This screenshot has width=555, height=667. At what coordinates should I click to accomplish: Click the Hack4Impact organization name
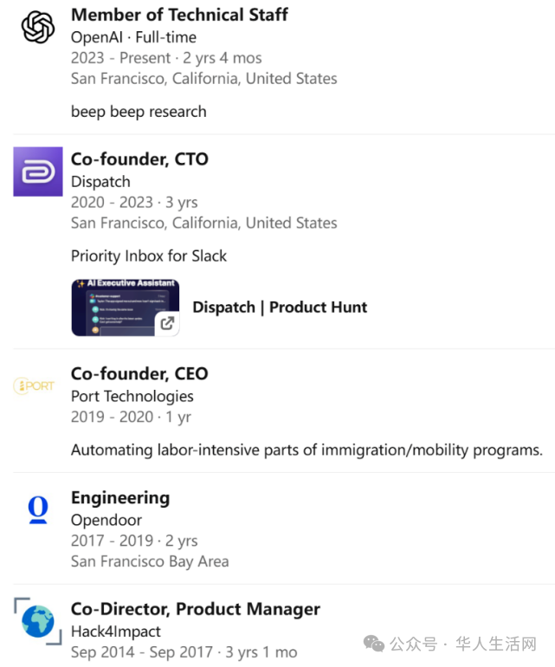point(116,631)
